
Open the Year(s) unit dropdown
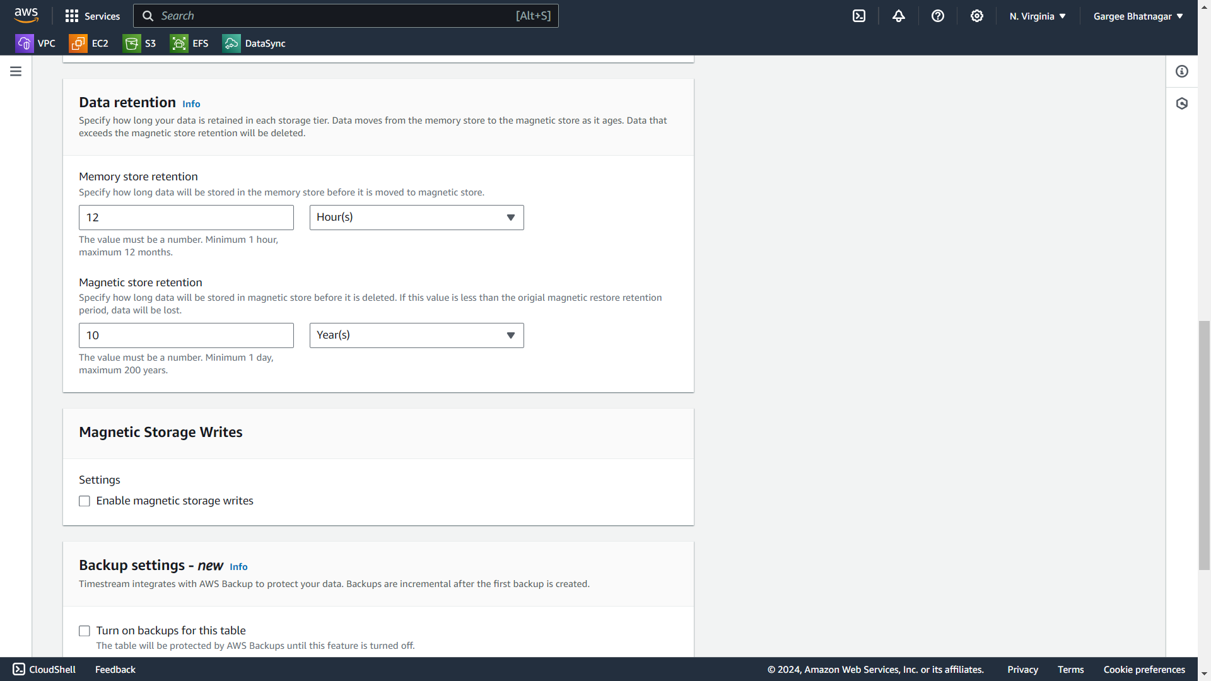416,335
